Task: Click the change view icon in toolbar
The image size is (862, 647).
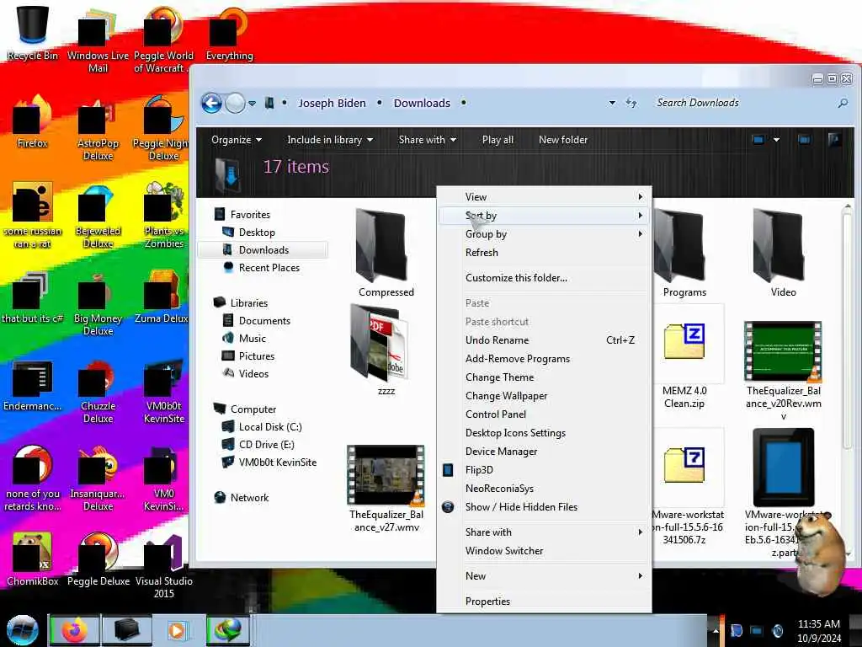Action: [x=758, y=140]
